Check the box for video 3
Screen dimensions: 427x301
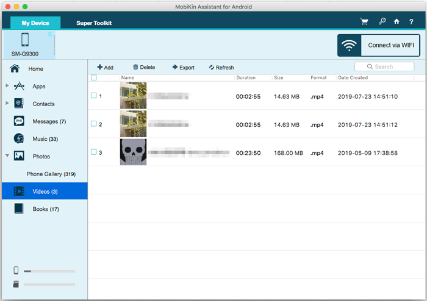point(93,152)
